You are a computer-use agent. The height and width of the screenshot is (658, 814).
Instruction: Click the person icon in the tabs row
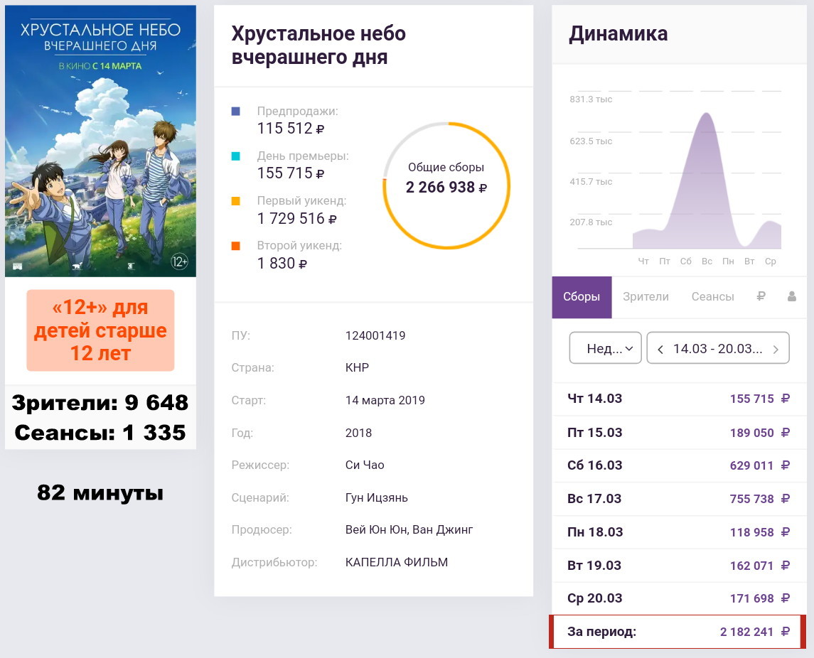coord(792,297)
